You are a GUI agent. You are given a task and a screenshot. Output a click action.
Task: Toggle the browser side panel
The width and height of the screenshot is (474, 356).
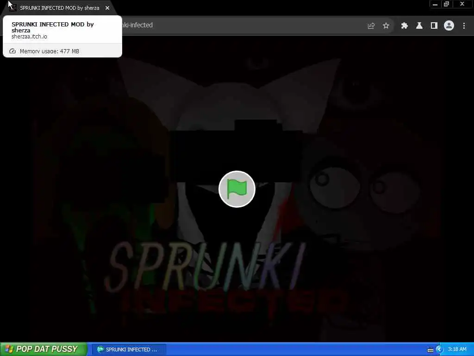[x=434, y=26]
